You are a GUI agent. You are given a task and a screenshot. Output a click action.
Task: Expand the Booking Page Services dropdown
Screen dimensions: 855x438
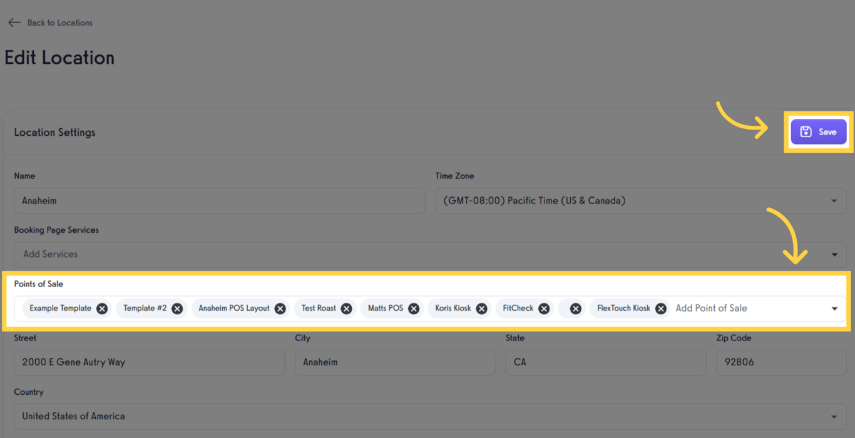click(x=834, y=254)
